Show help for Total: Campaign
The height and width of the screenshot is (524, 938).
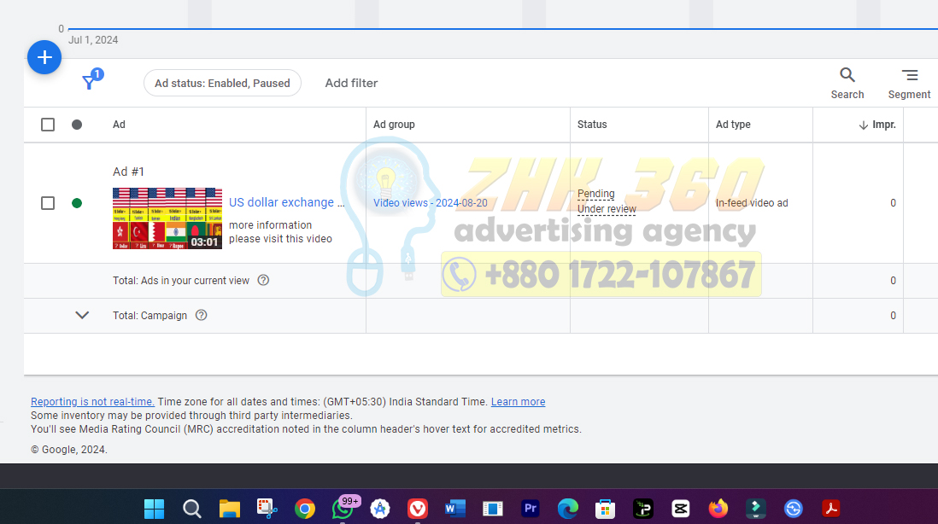click(201, 316)
